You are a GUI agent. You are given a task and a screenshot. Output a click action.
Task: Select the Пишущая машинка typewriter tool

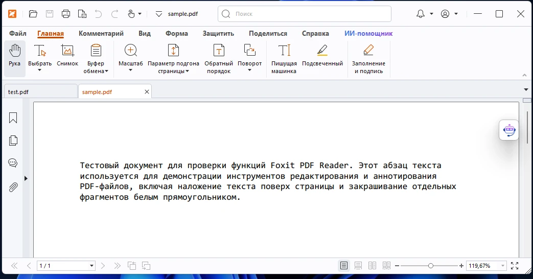284,58
